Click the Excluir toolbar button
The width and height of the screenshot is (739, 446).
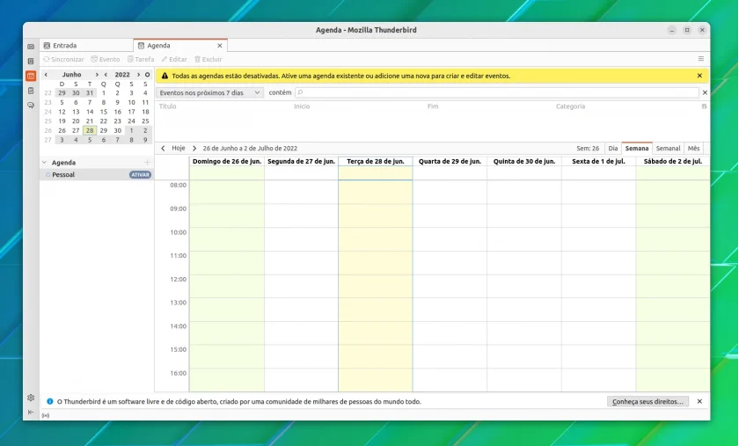click(x=209, y=60)
